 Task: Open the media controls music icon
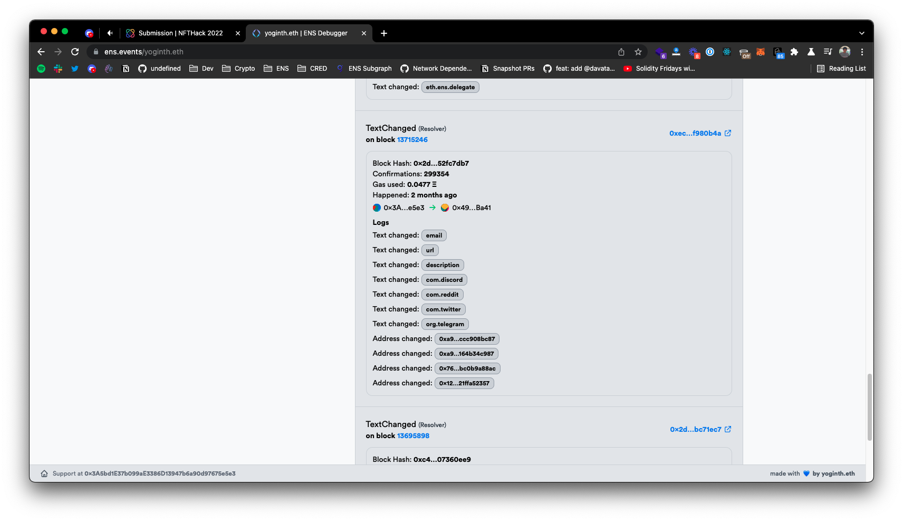point(828,52)
